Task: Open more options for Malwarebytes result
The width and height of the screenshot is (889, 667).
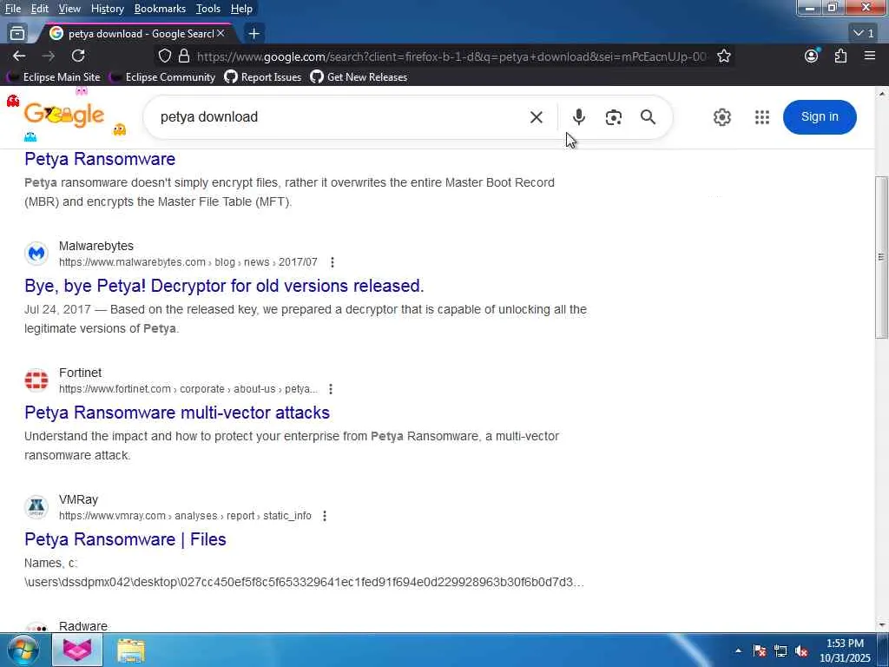Action: (x=333, y=262)
